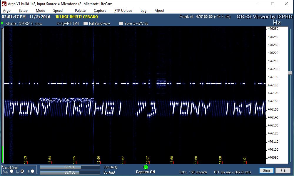Click the Exit button
The width and height of the screenshot is (294, 176).
[x=283, y=171]
